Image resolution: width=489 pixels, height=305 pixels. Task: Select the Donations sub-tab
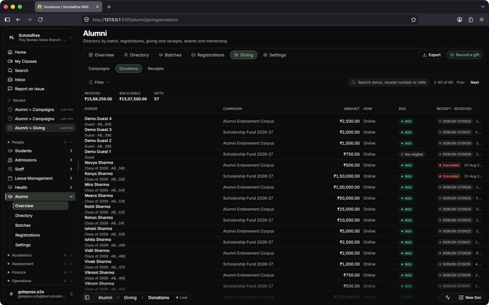coord(129,69)
